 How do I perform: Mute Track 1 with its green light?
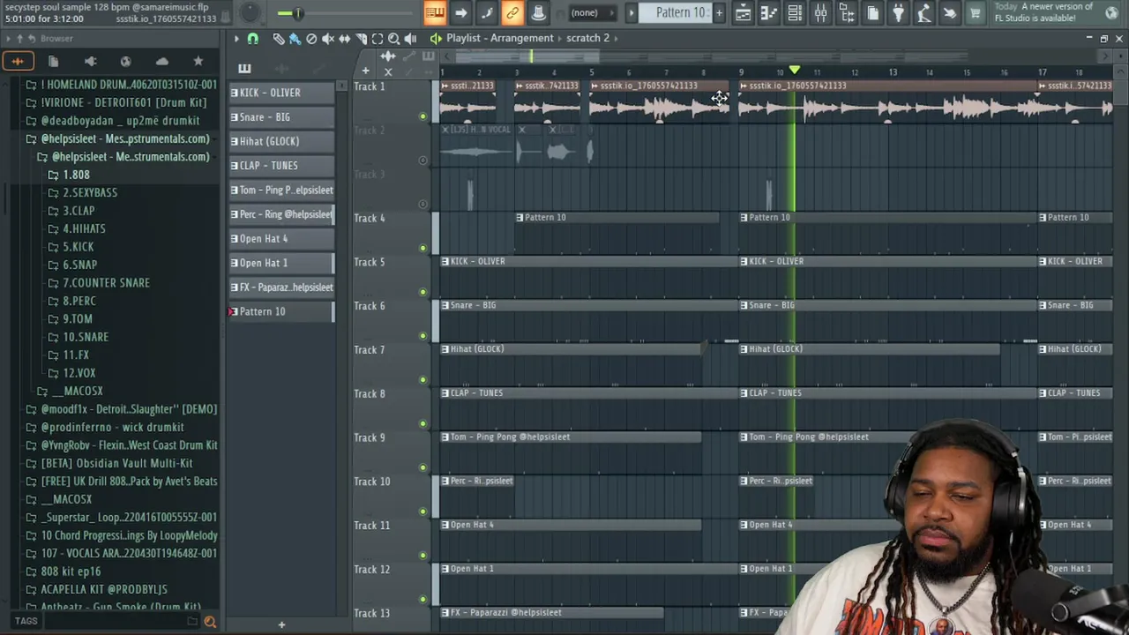pyautogui.click(x=422, y=116)
